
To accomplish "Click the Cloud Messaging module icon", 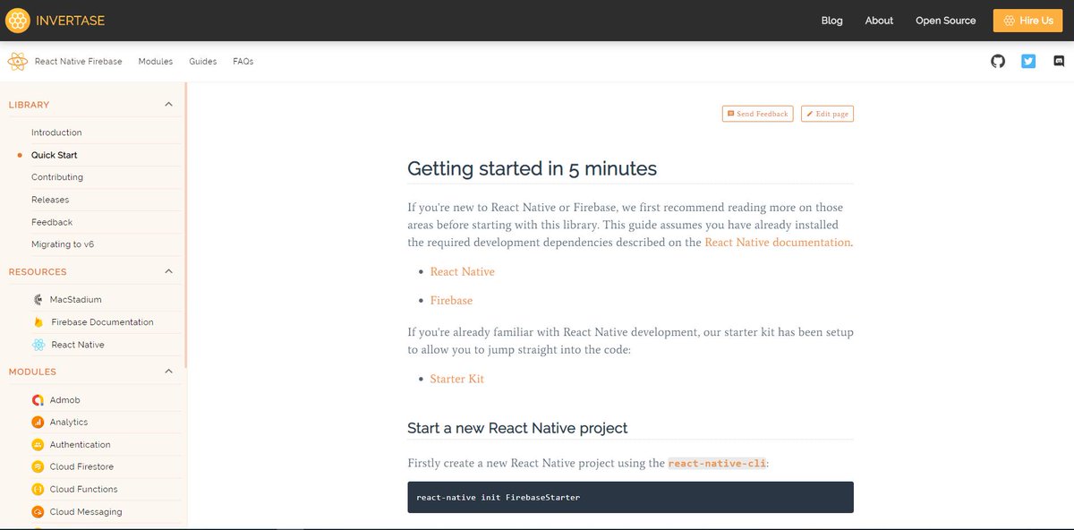I will pos(38,512).
